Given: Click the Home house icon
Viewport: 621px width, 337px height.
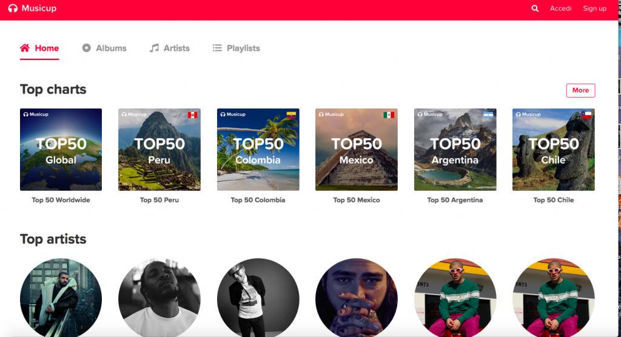Looking at the screenshot, I should coord(25,48).
